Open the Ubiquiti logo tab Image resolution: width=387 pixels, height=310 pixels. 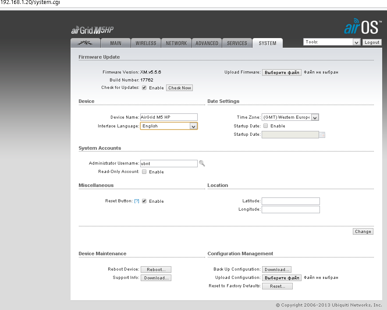coord(85,43)
